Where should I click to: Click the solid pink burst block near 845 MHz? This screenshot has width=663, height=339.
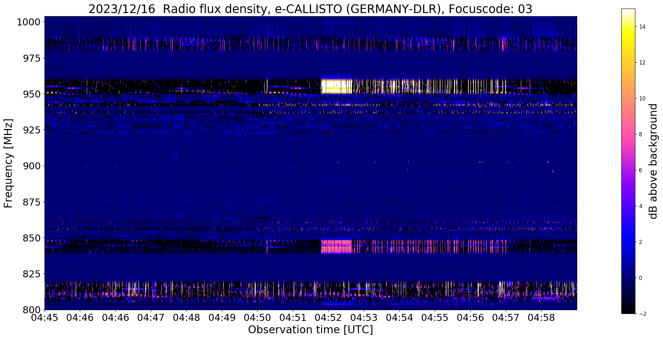337,247
